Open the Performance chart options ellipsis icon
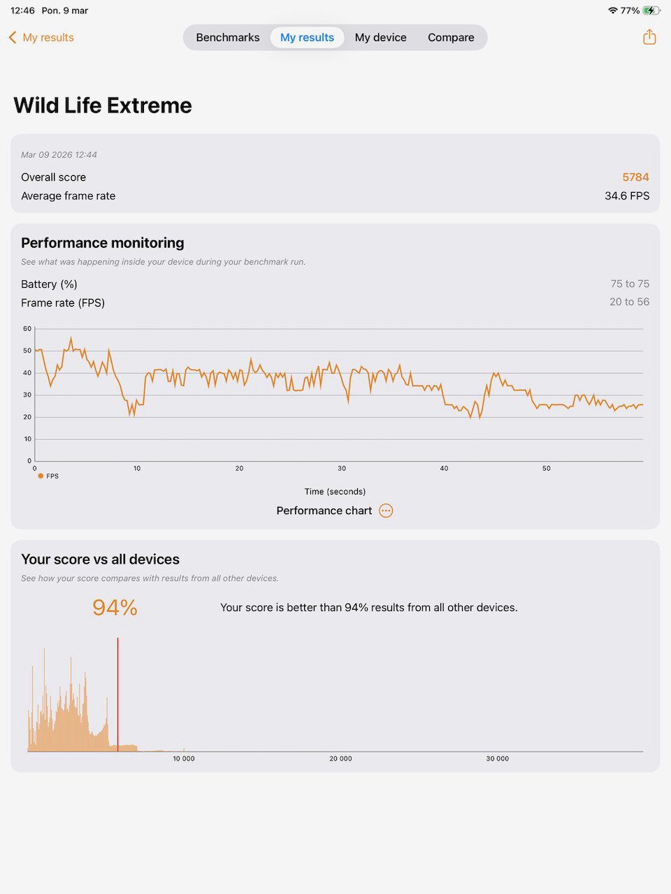 pyautogui.click(x=386, y=511)
